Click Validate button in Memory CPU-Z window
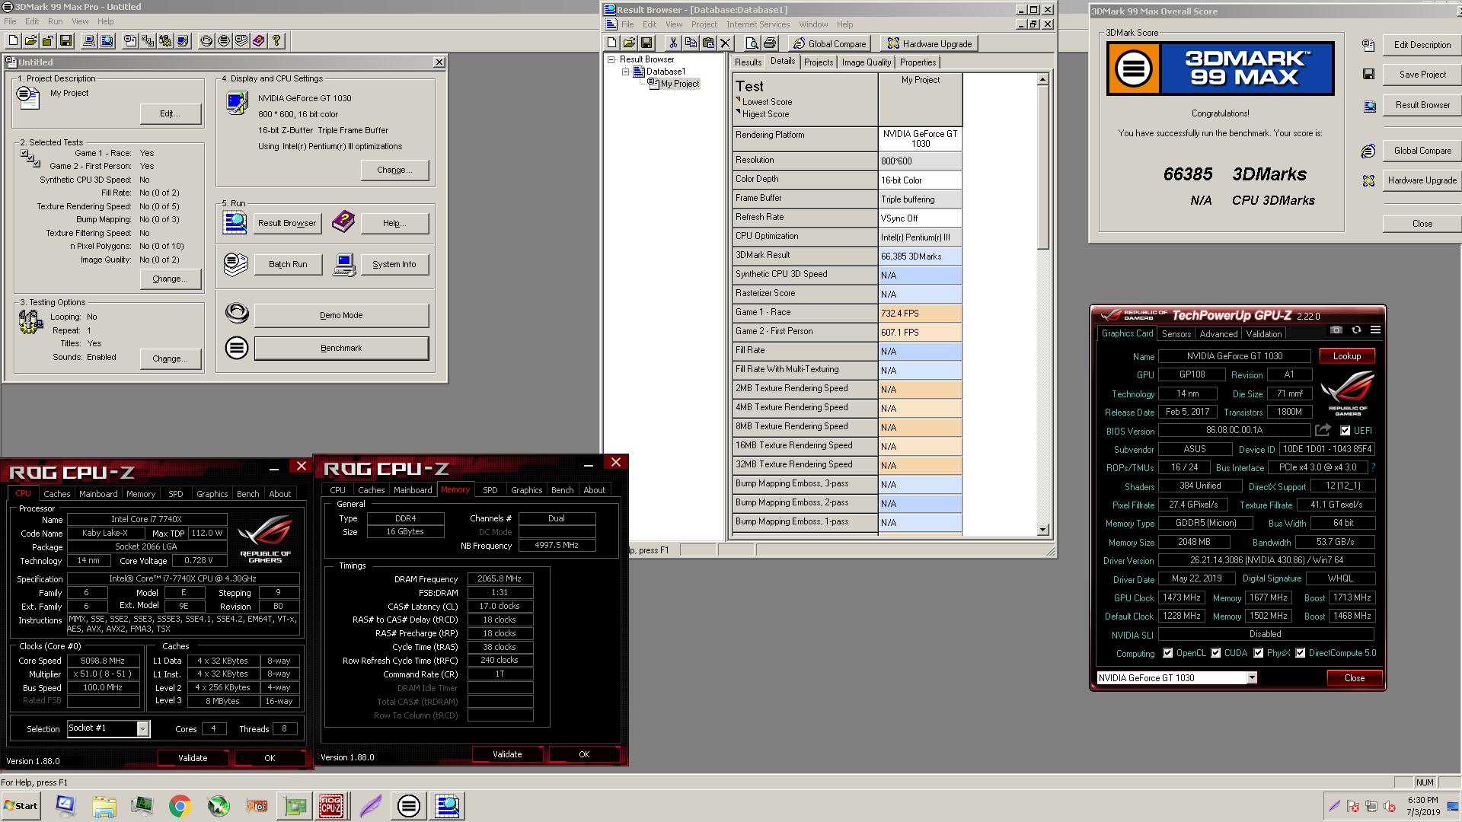This screenshot has height=822, width=1462. tap(507, 754)
